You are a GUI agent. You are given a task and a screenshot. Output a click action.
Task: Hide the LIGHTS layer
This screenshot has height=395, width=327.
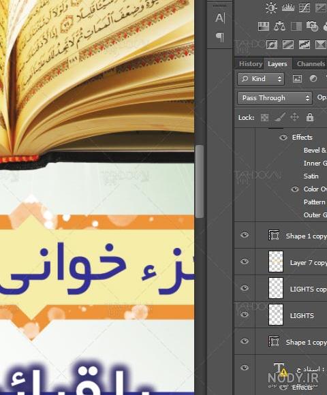click(245, 315)
